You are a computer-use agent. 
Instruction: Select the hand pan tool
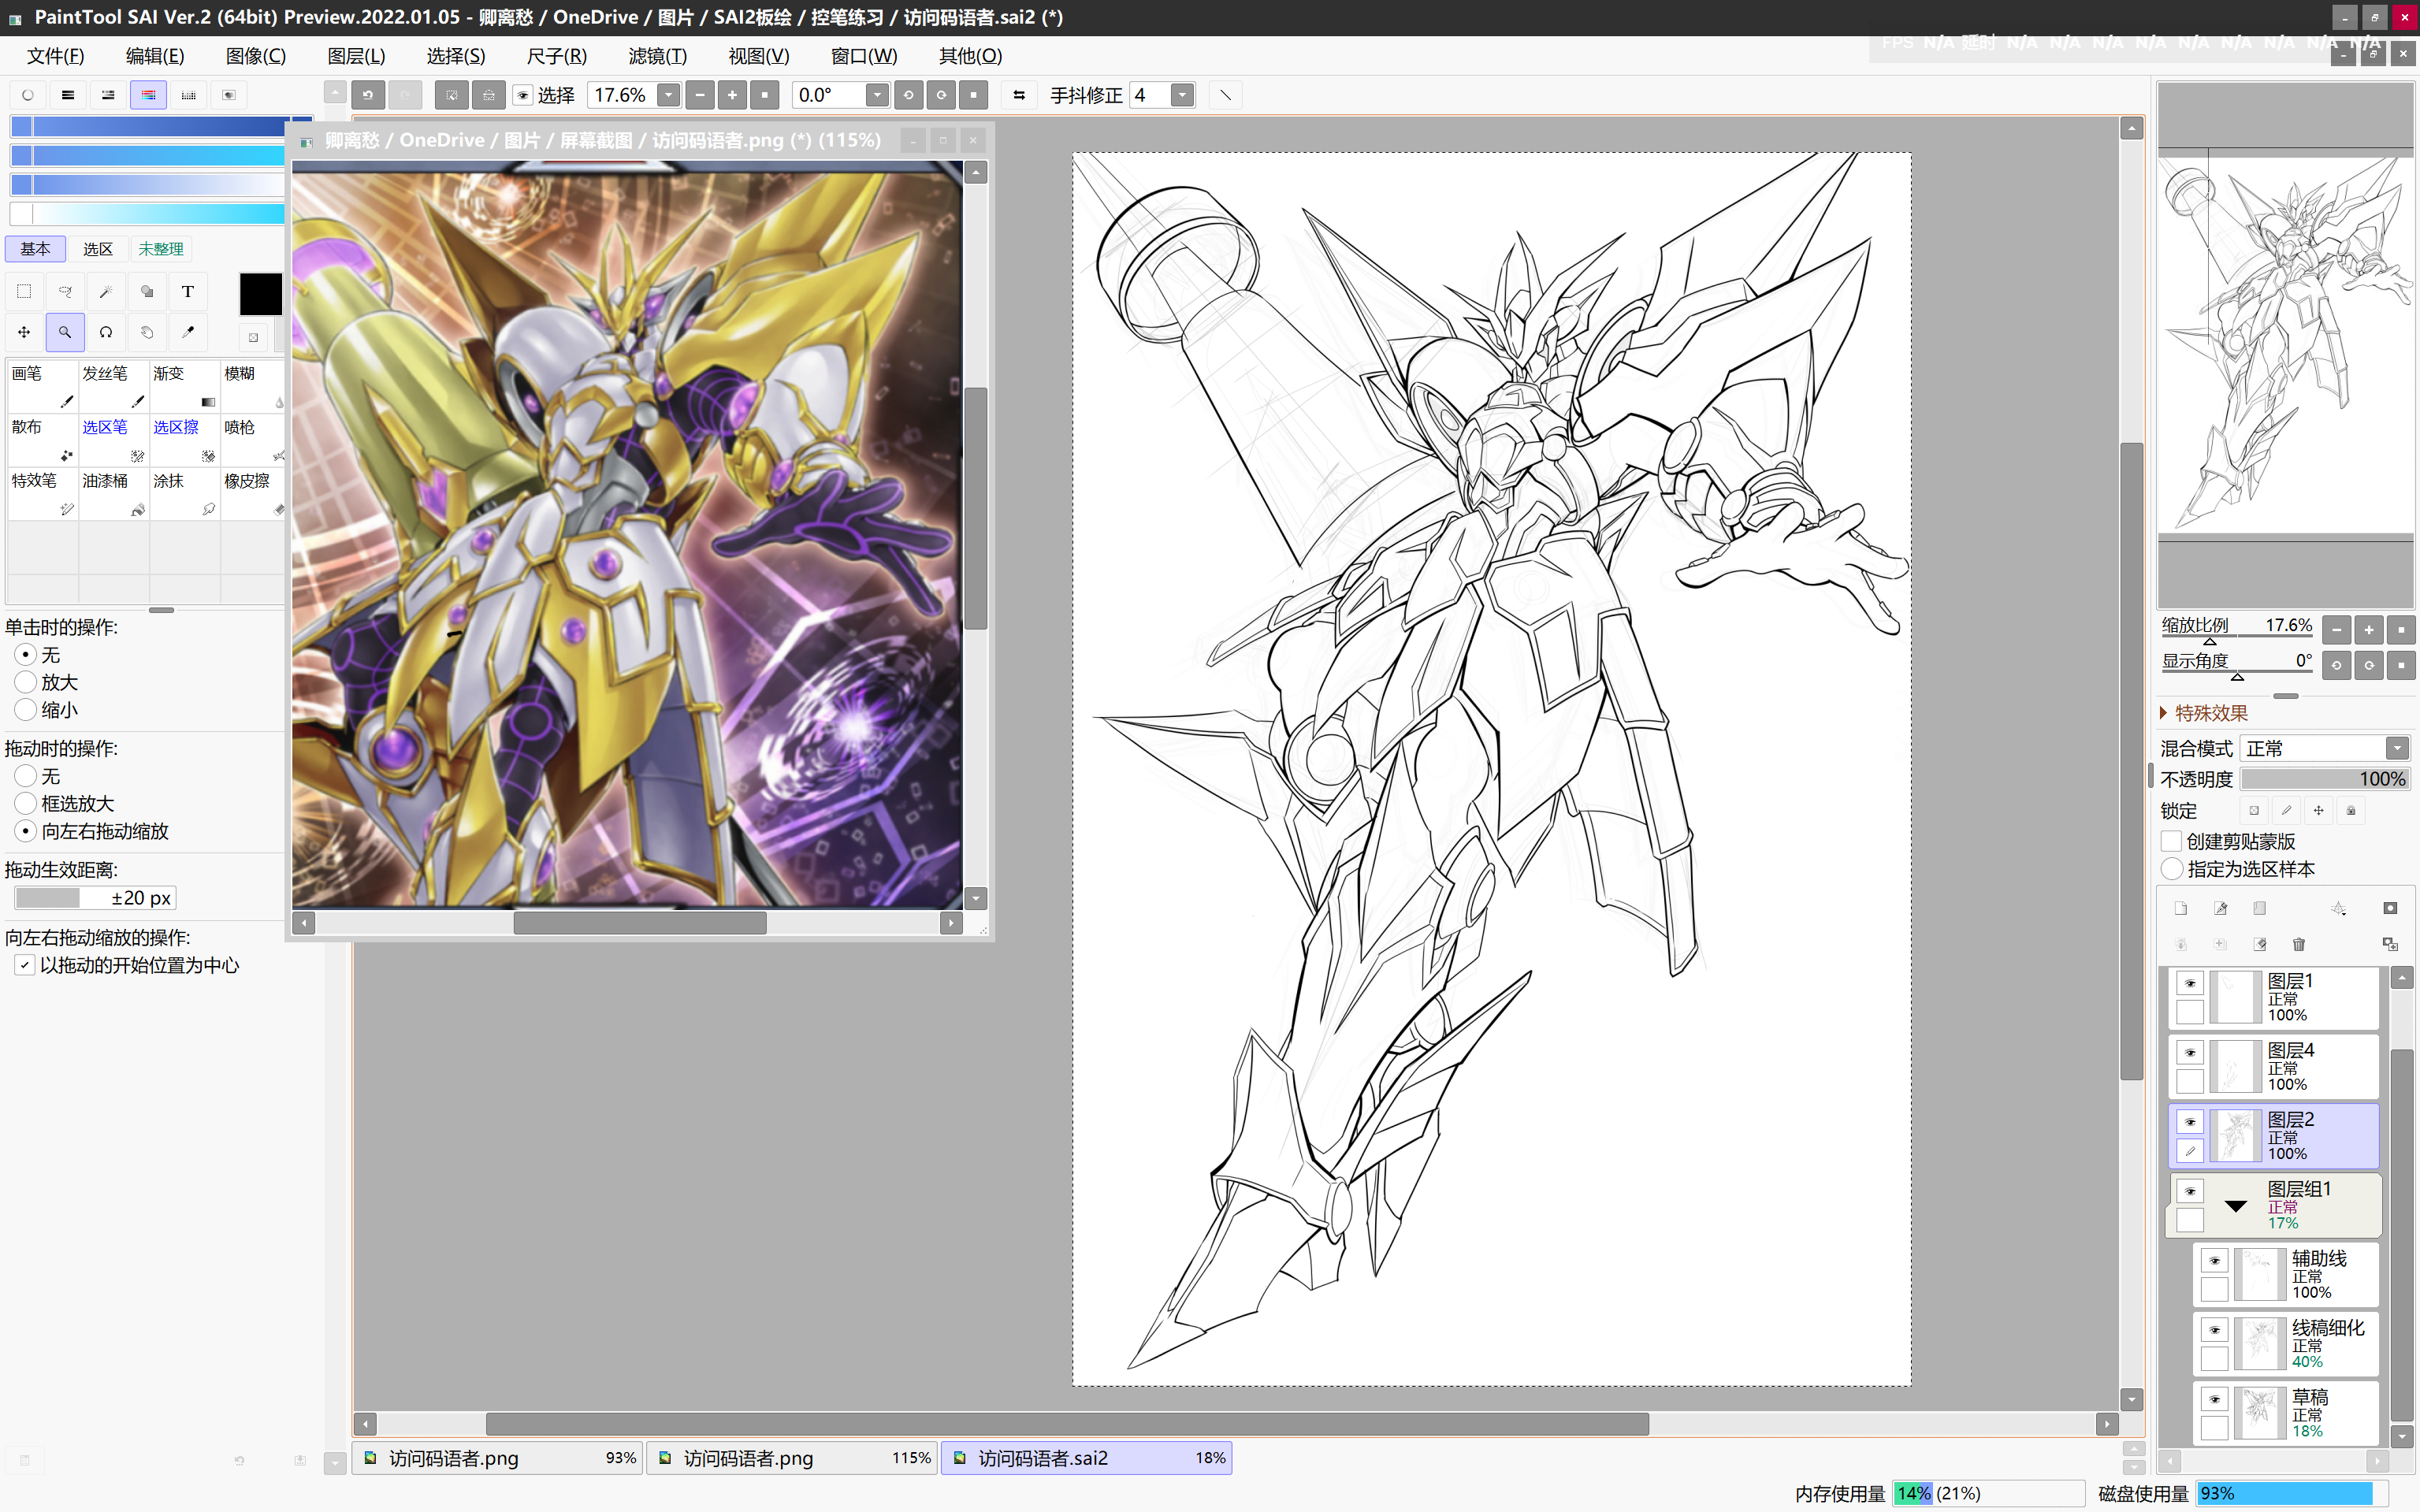click(x=147, y=332)
